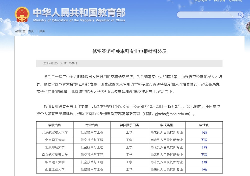Click the 学位授予门类 column header
This screenshot has height=176, width=250.
pyautogui.click(x=129, y=125)
